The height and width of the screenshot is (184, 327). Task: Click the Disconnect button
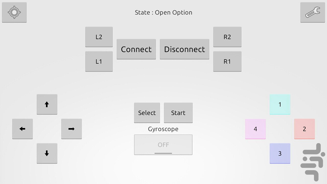(x=184, y=49)
